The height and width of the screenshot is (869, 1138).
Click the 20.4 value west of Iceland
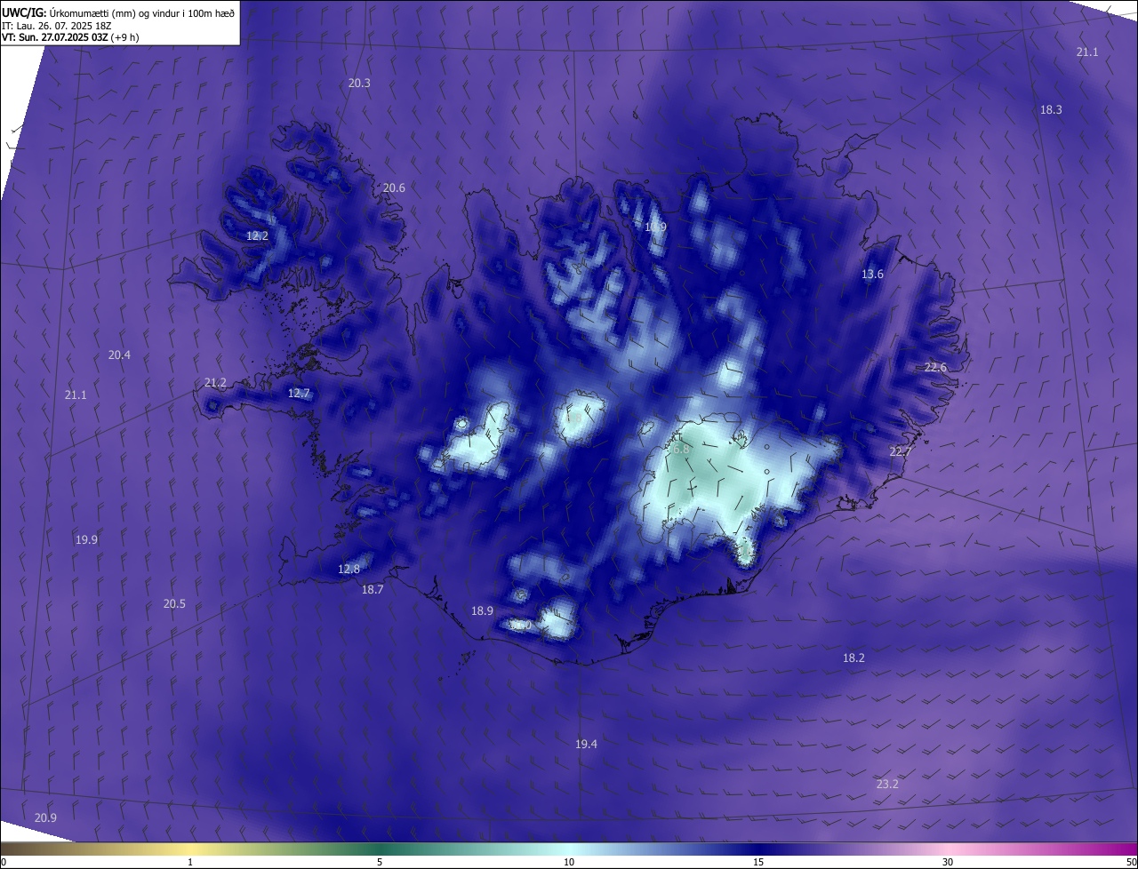[119, 355]
